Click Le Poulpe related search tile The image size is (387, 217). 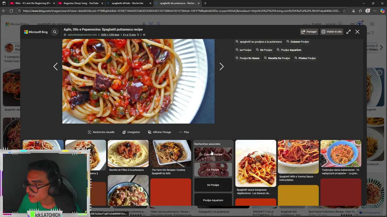click(213, 170)
